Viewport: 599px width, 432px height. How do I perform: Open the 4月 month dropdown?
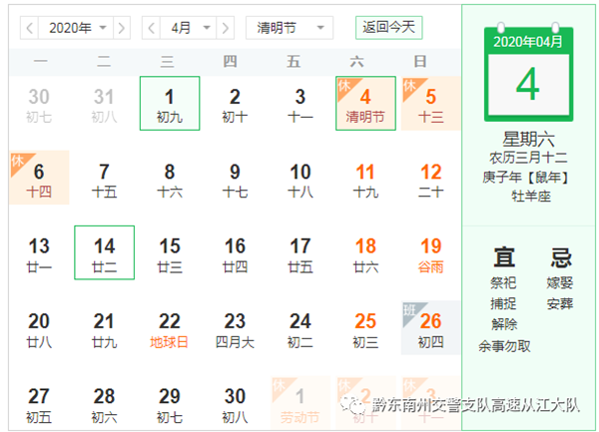187,28
